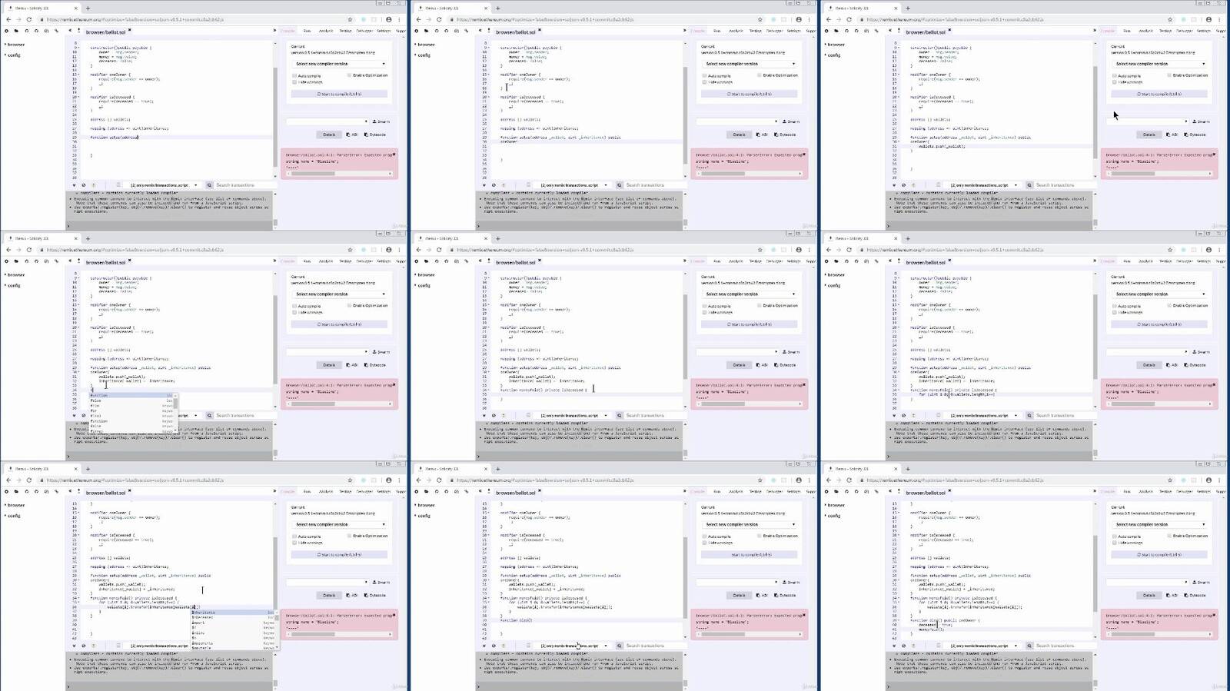This screenshot has height=691, width=1230.
Task: Click publish to GitHub gist icon, top-center window
Action: 437,31
